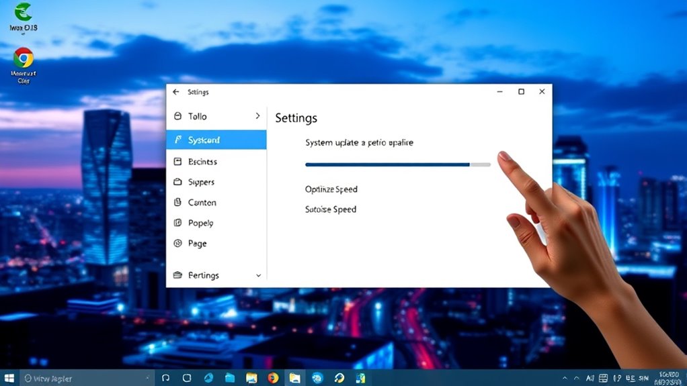Screen dimensions: 687x386
Task: Open the Fertings sidebar item
Action: point(216,275)
